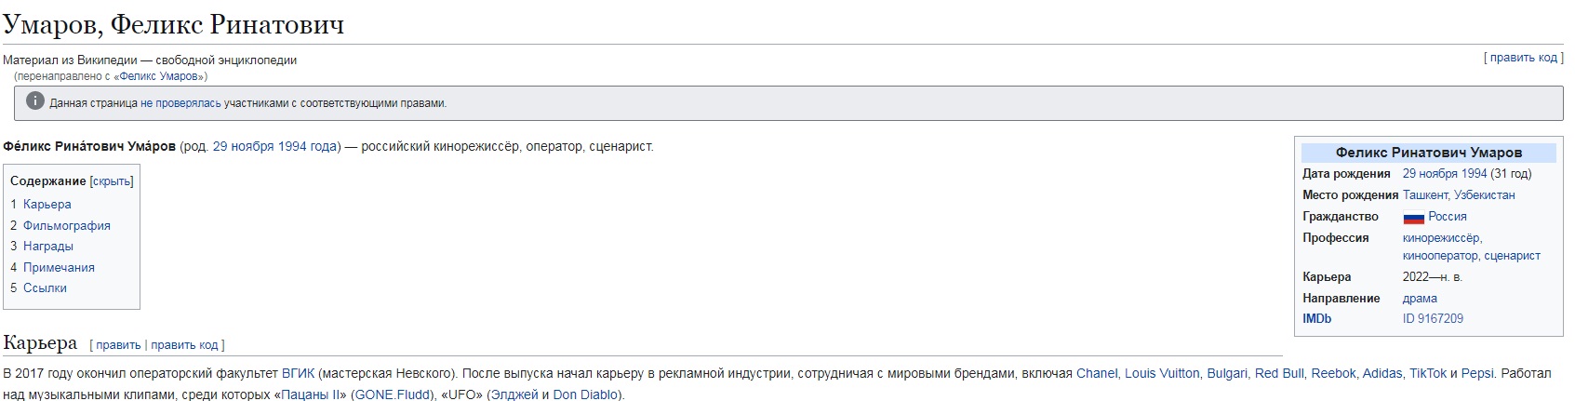Open the 'Louis Vuitton' brand link

(1162, 373)
